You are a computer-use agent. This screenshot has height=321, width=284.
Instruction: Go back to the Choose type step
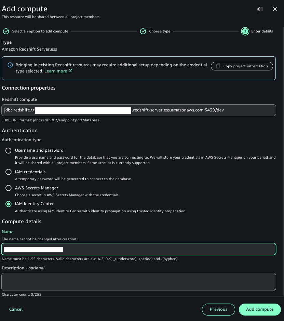(160, 31)
